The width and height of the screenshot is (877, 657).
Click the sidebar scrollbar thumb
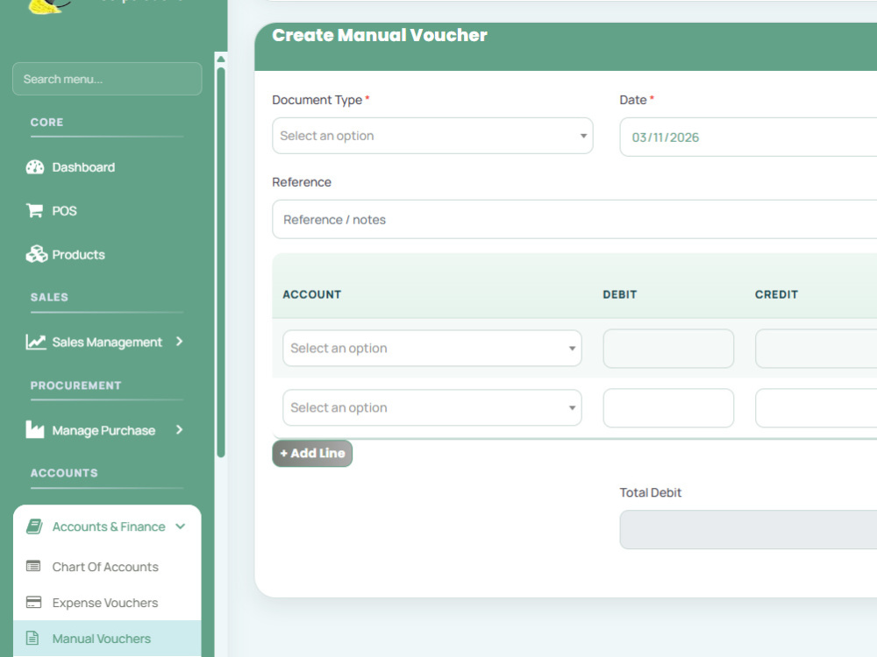221,263
